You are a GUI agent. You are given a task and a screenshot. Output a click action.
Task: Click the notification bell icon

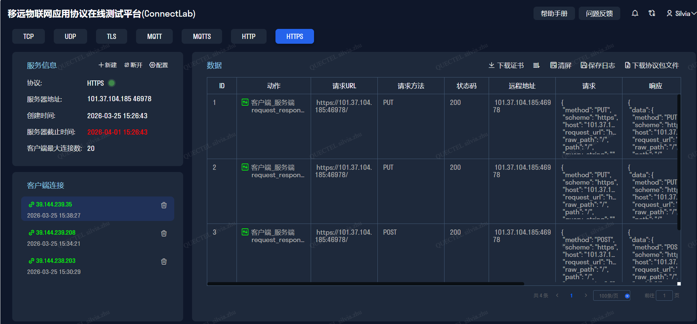[x=635, y=13]
